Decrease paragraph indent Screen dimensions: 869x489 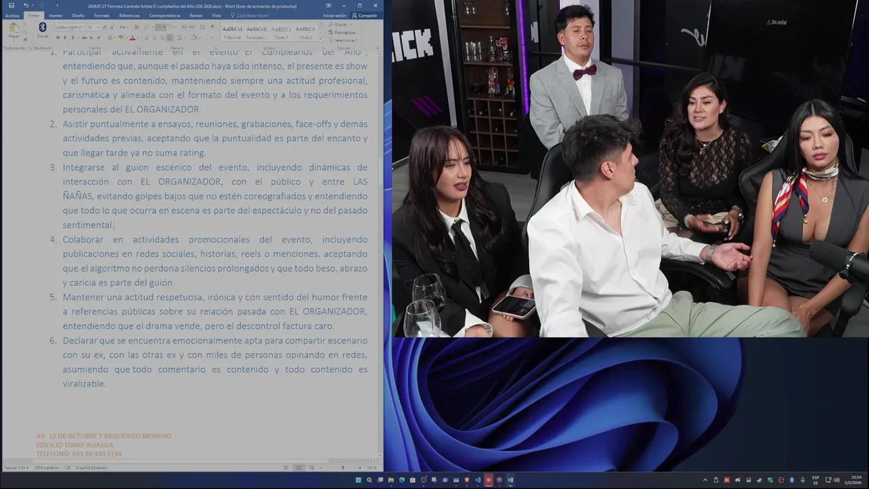(184, 27)
